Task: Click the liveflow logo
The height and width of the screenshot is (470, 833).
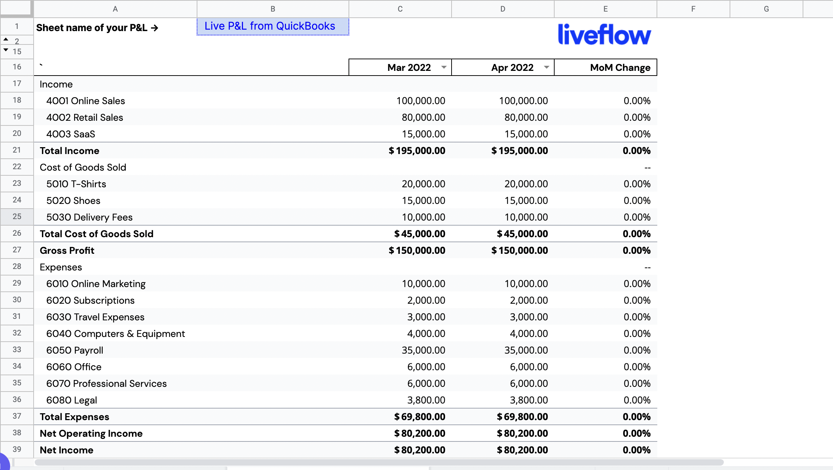Action: 604,34
